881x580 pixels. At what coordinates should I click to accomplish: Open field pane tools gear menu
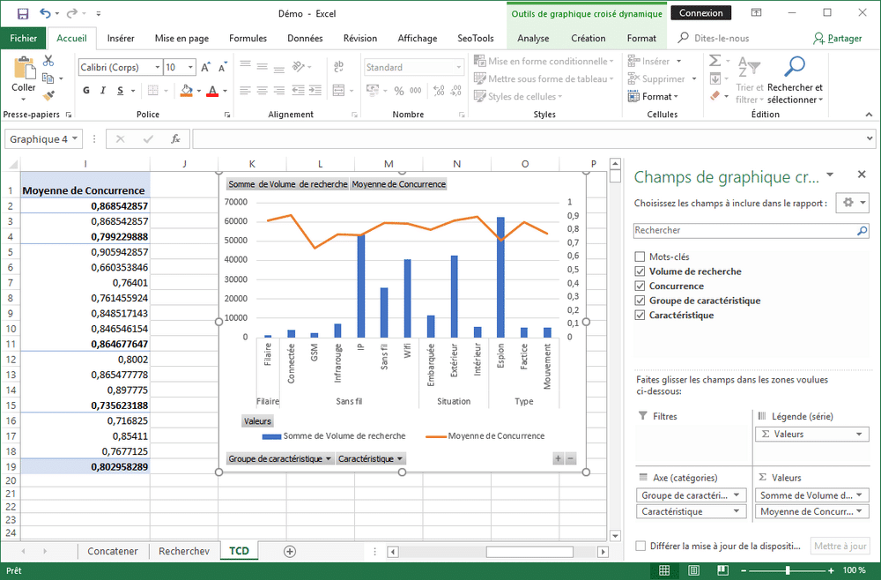click(x=852, y=203)
